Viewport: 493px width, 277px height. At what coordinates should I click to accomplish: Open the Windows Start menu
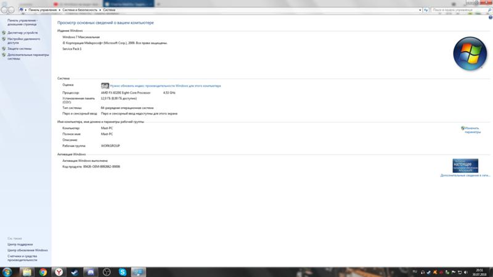tap(7, 272)
